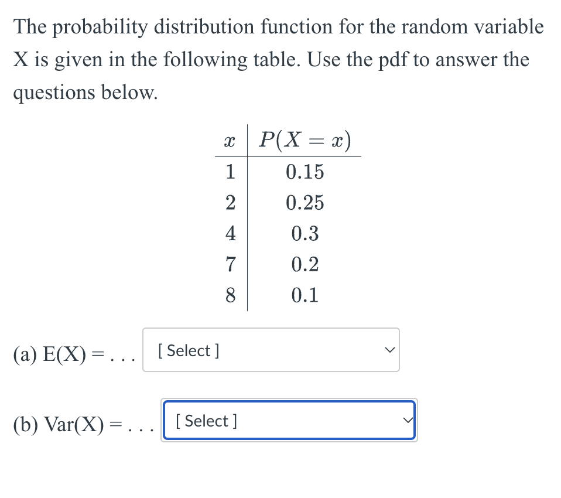The height and width of the screenshot is (498, 561).
Task: Click the highlighted Var(X) select field
Action: point(287,421)
